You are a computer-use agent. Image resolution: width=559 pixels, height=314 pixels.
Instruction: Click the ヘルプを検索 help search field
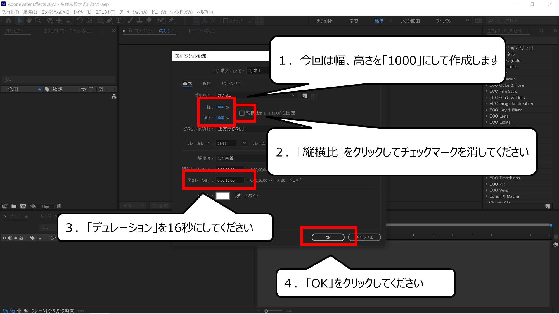point(522,21)
